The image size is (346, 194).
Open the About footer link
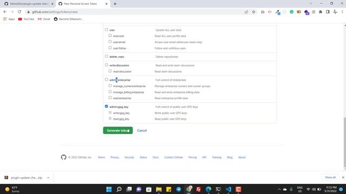[242, 157]
